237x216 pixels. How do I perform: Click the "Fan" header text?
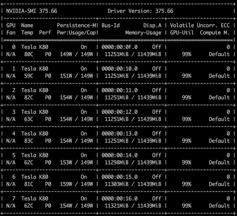tap(11, 33)
